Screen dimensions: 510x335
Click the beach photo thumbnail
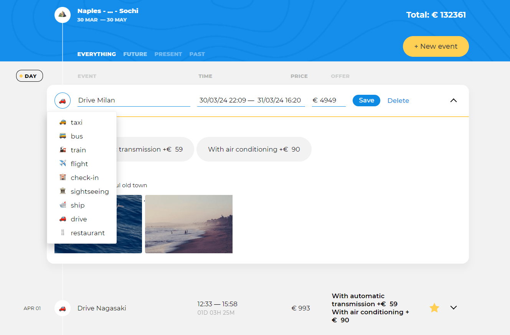pyautogui.click(x=189, y=224)
